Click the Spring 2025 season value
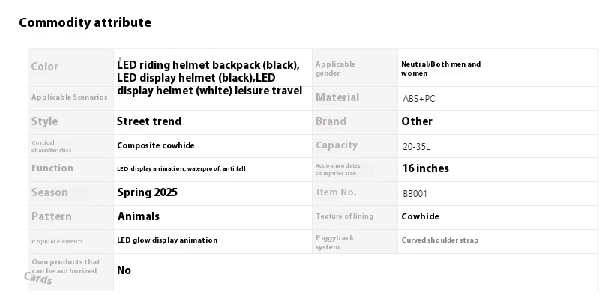Image resolution: width=611 pixels, height=307 pixels. (148, 192)
